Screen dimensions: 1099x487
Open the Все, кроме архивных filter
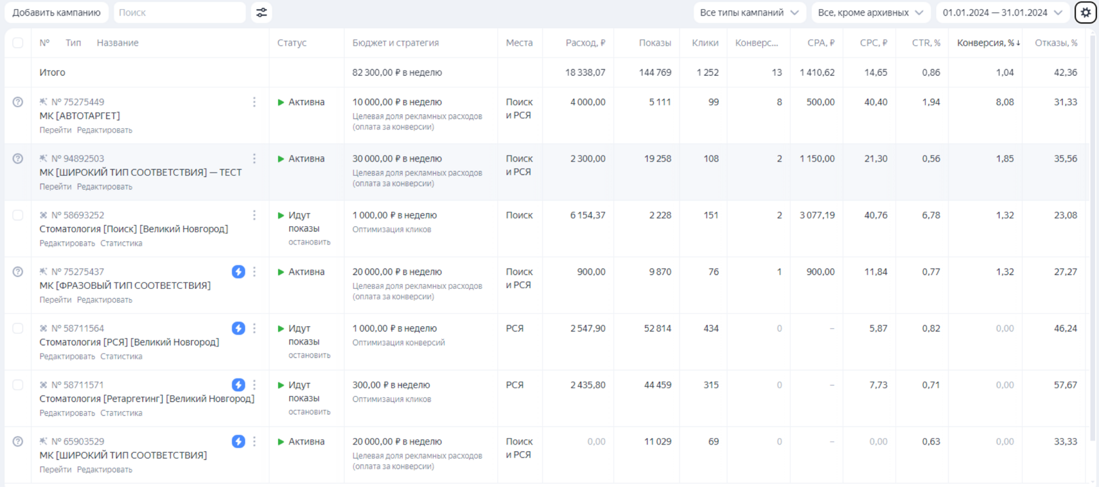tap(870, 12)
